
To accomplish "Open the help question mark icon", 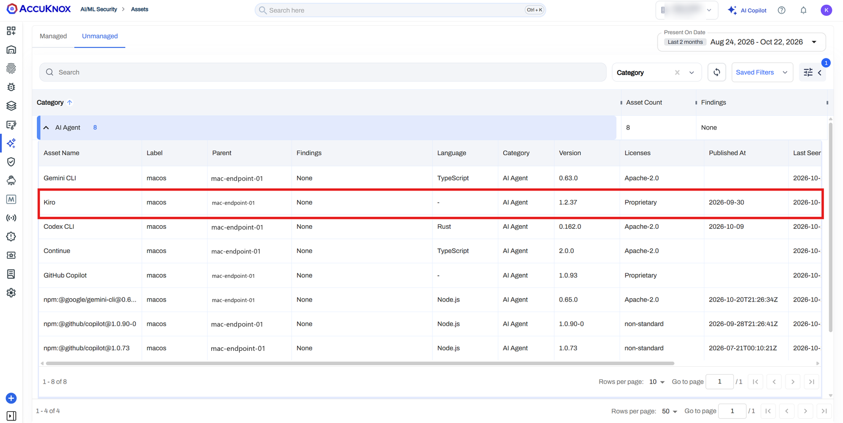I will pyautogui.click(x=781, y=11).
